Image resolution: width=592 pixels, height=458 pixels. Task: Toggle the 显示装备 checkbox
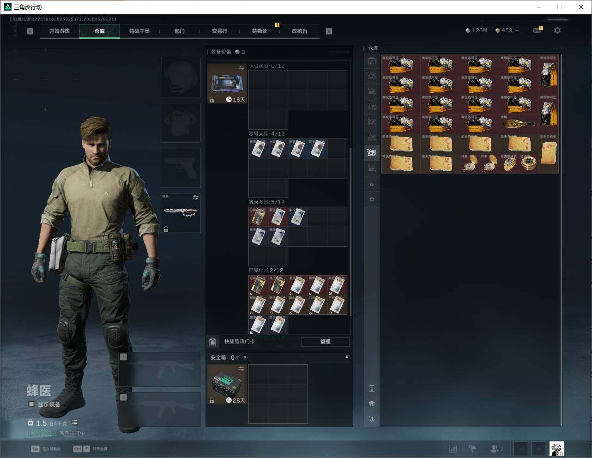(x=31, y=404)
